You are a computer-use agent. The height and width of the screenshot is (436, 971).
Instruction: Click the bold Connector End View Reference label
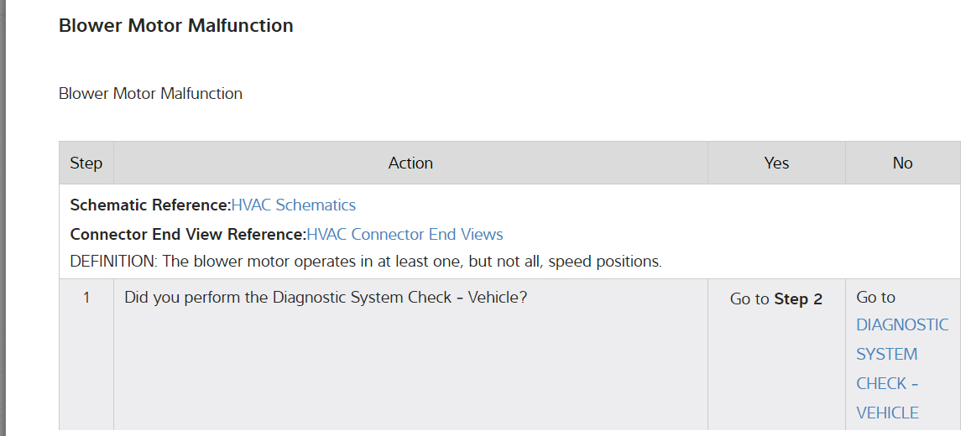click(188, 235)
